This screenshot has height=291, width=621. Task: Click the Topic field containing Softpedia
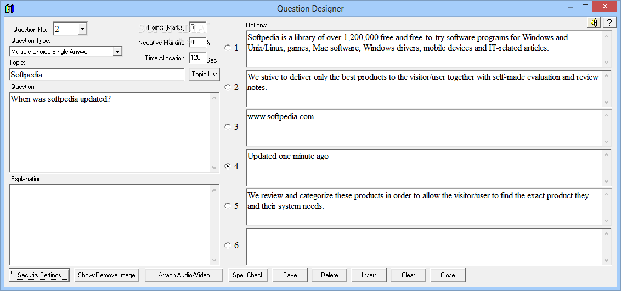(x=97, y=74)
